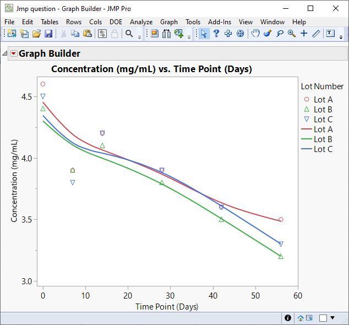349x325 pixels.
Task: Open the Tables menu
Action: tap(50, 22)
